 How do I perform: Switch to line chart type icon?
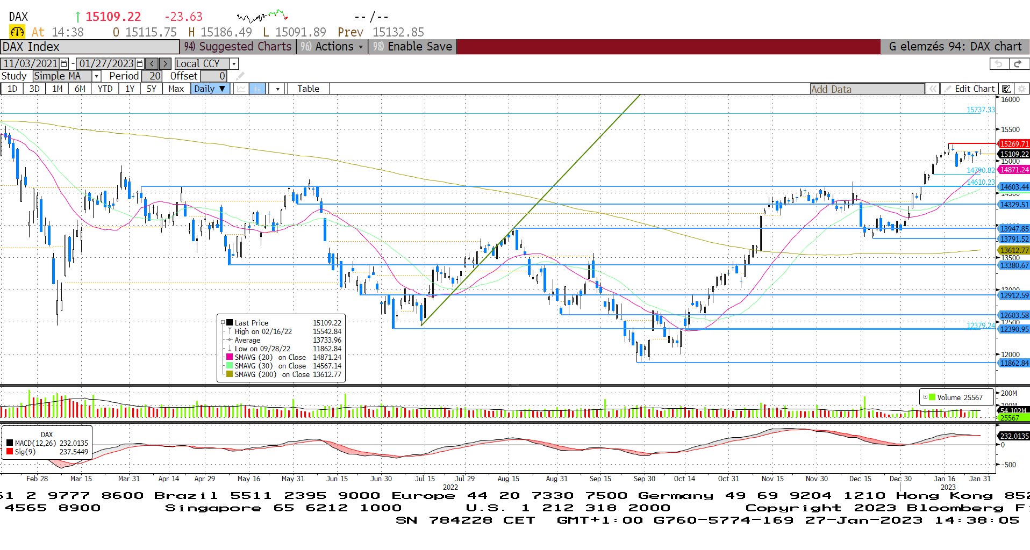click(241, 89)
